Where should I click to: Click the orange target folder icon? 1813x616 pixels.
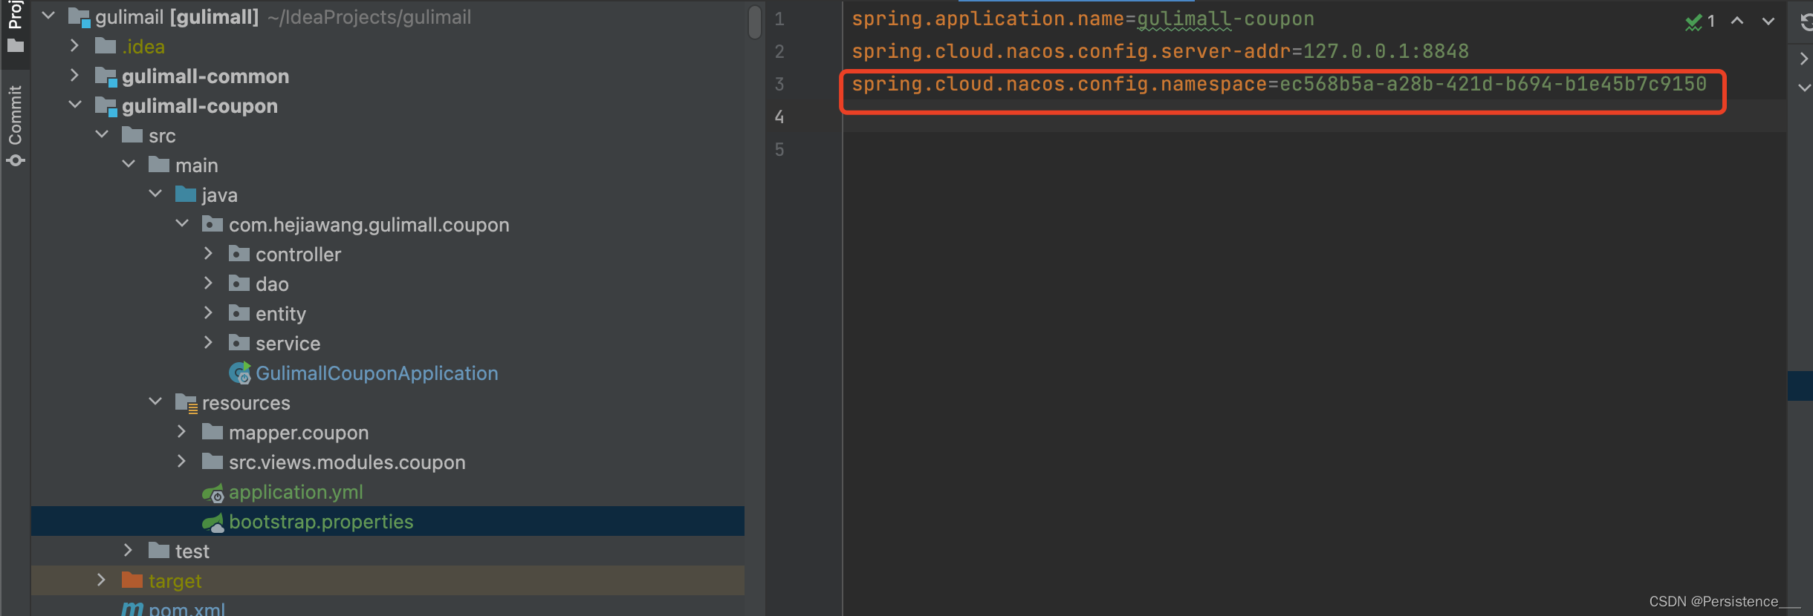pos(132,580)
